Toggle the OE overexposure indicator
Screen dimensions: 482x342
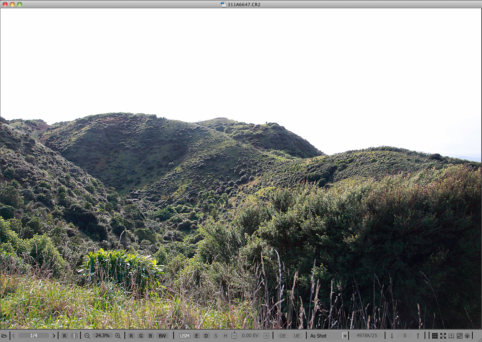pos(283,336)
